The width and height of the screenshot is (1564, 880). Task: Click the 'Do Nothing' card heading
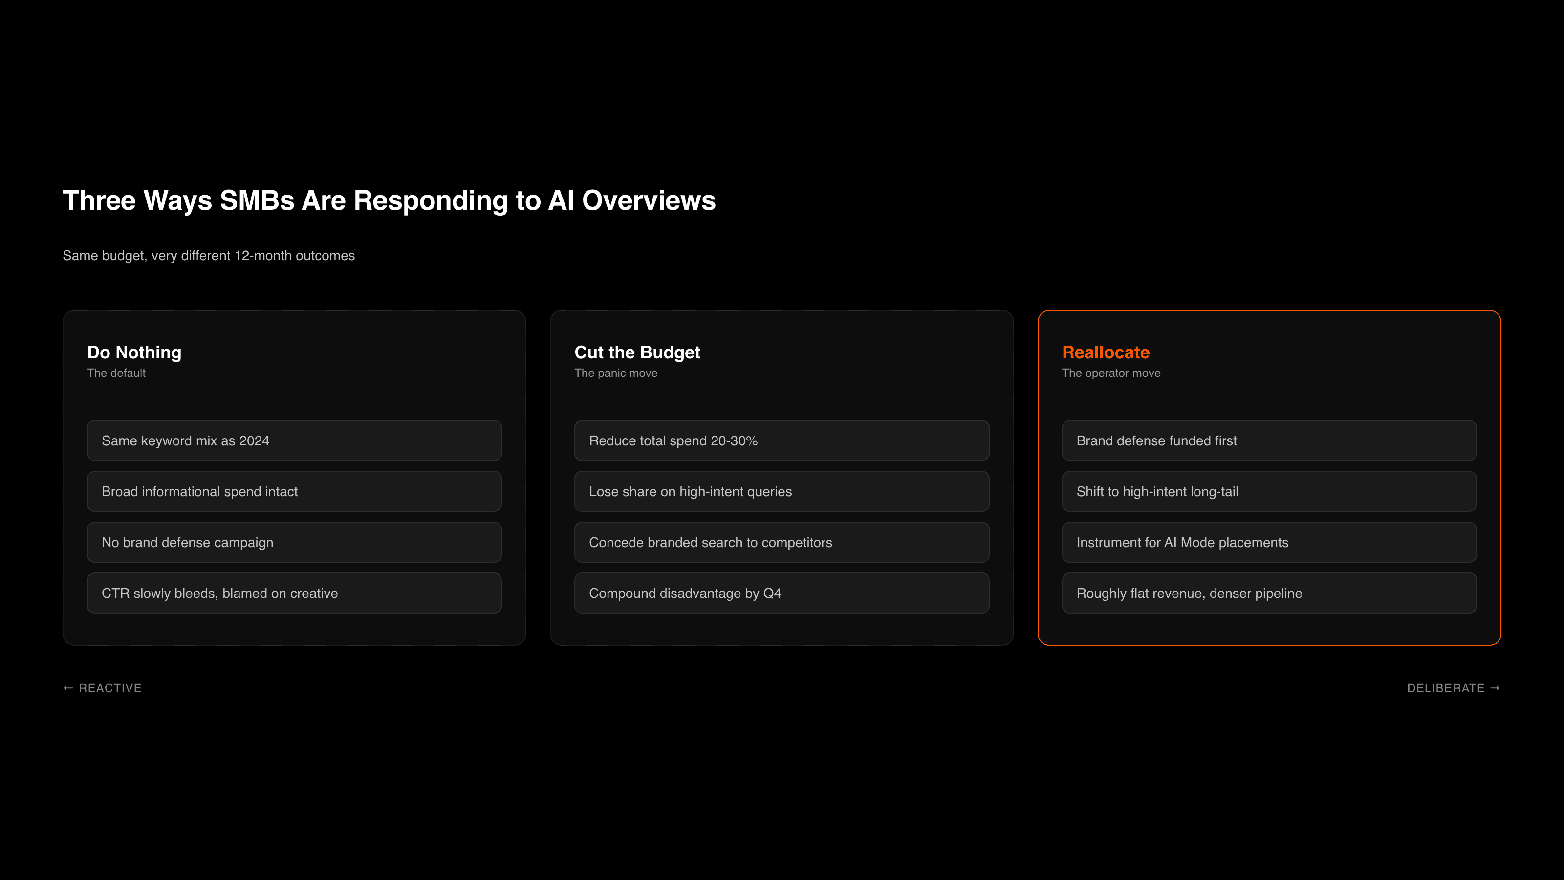[134, 352]
